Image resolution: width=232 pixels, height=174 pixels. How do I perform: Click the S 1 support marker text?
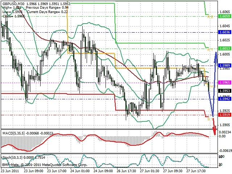pos(210,119)
